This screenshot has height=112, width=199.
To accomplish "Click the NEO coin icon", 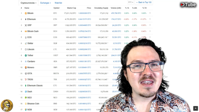I will (x=26, y=98).
